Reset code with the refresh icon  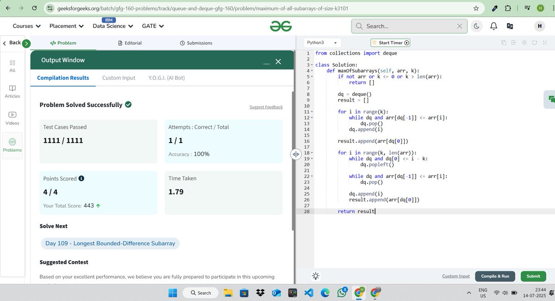pyautogui.click(x=534, y=43)
